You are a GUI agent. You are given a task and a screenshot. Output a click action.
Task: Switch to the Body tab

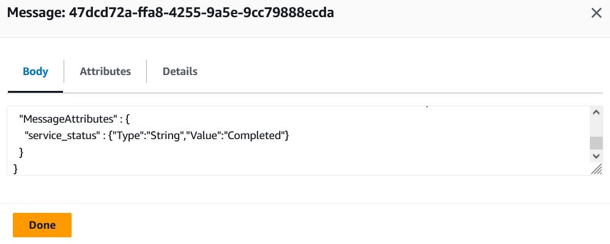(x=35, y=71)
